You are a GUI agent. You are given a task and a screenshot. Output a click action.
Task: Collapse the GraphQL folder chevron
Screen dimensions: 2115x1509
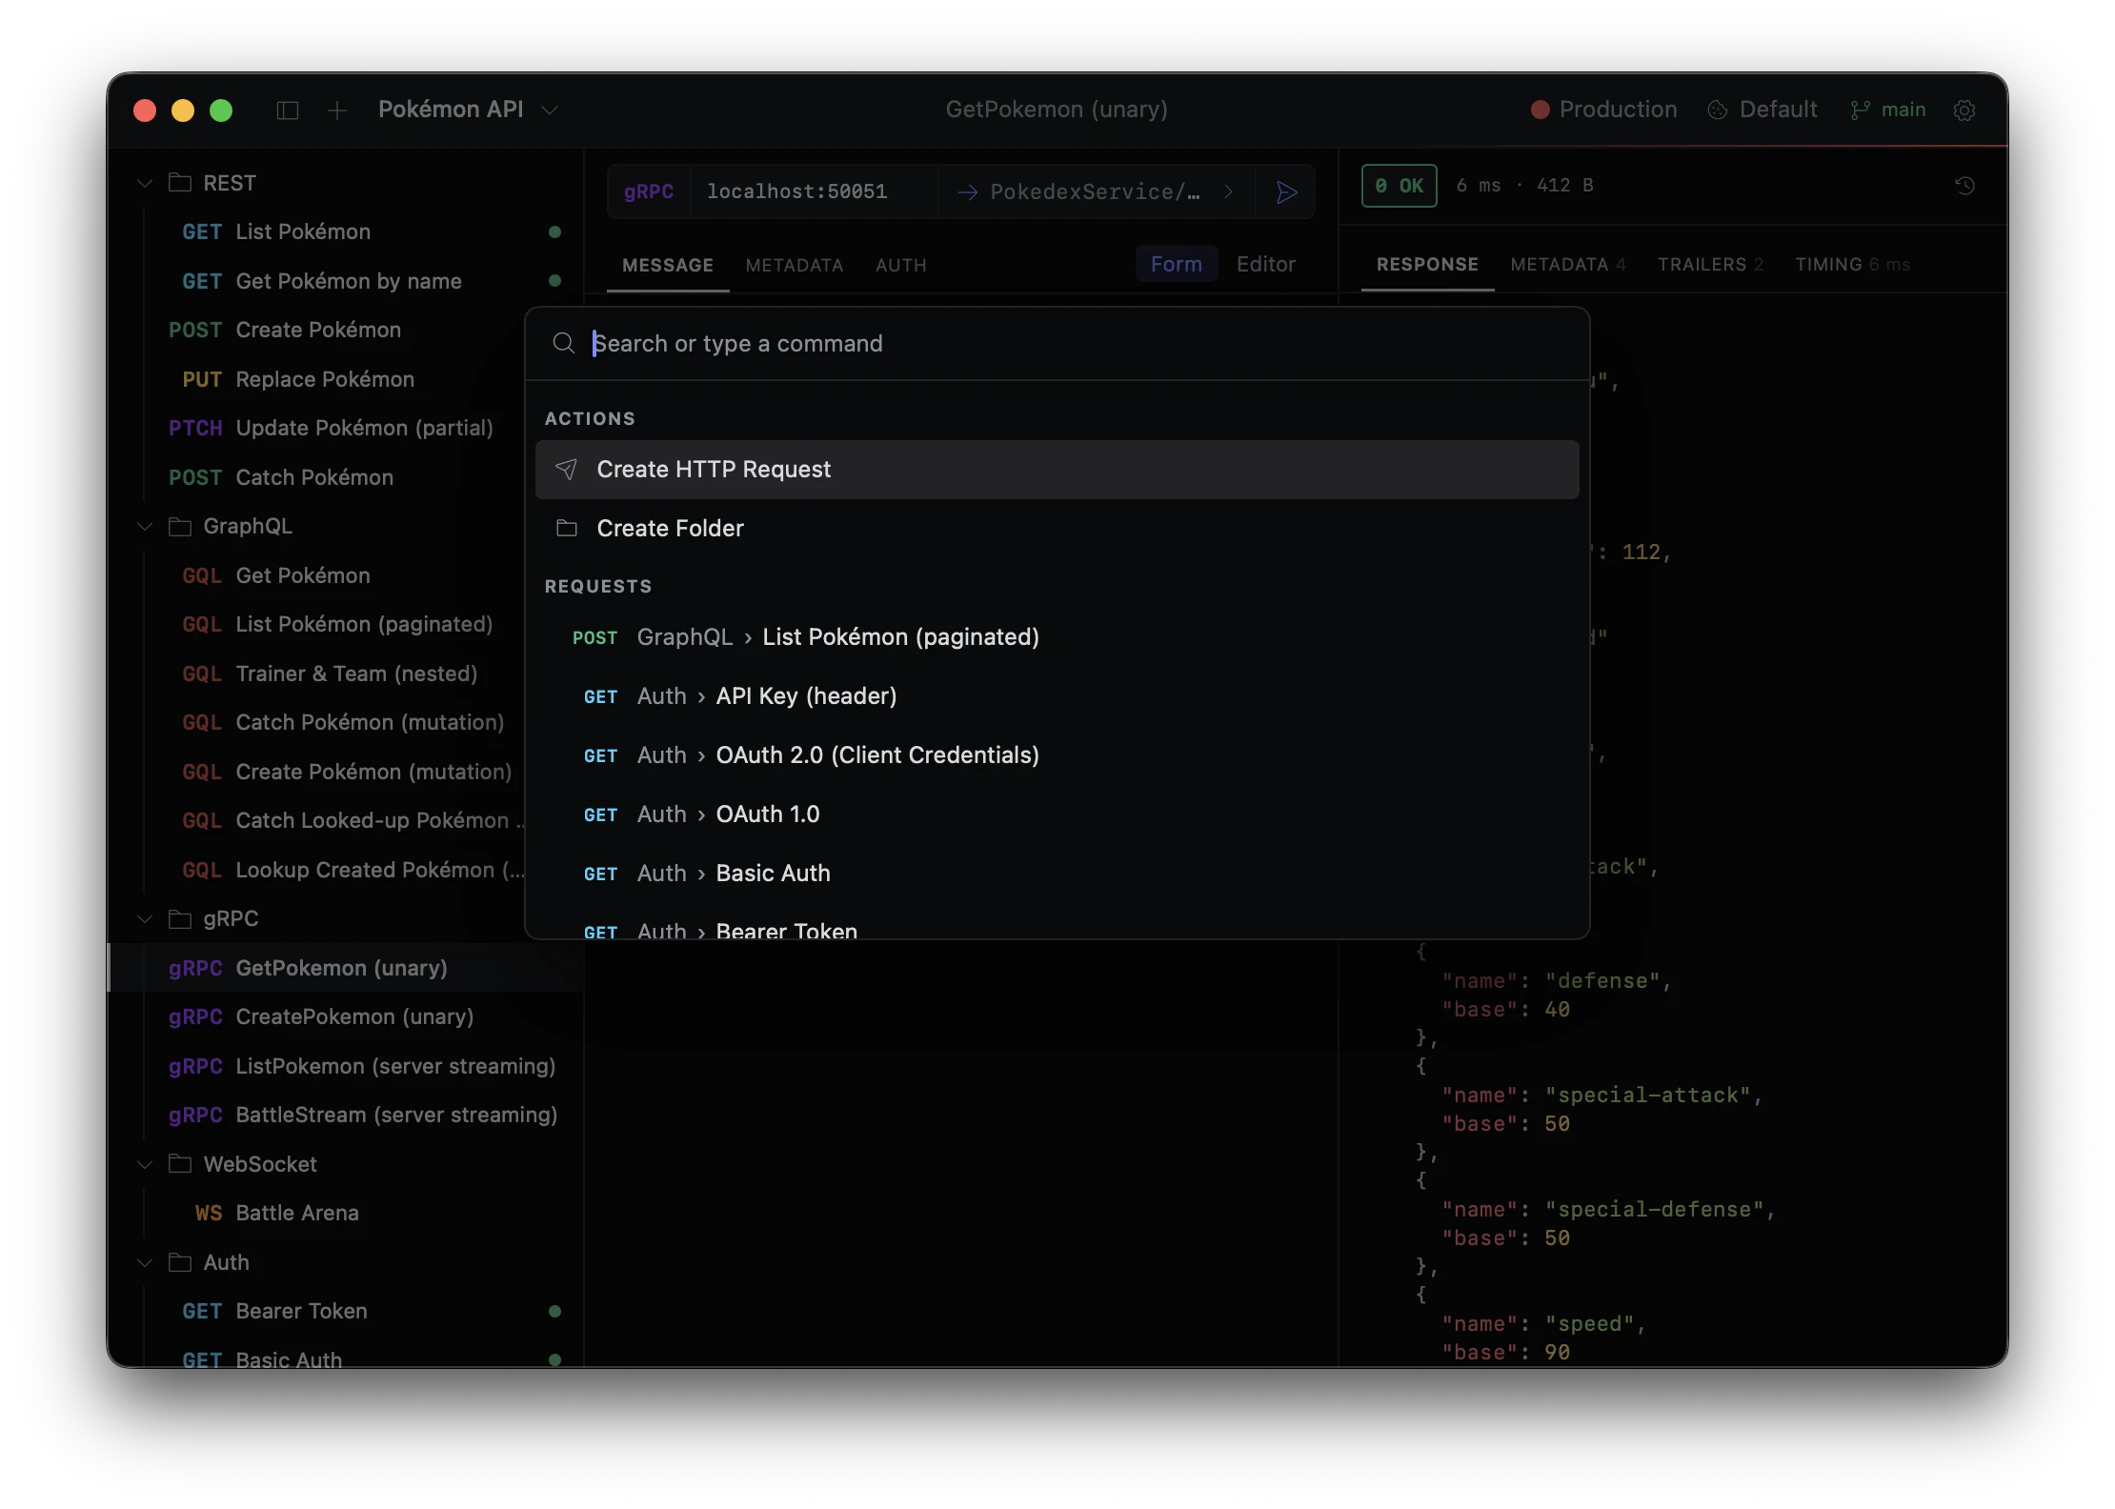[x=145, y=526]
